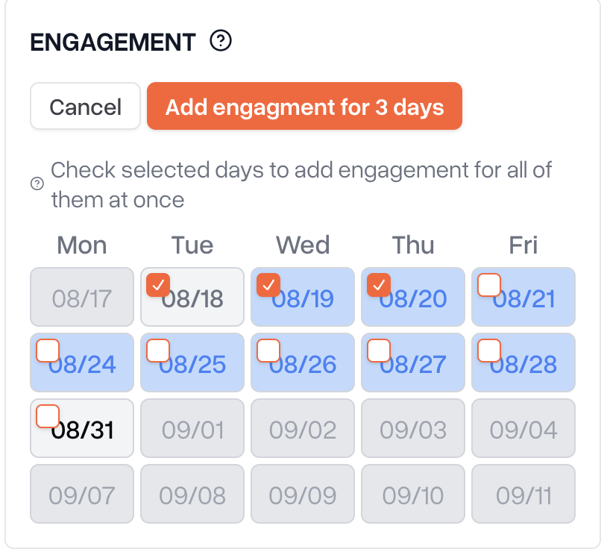607x552 pixels.
Task: Tick the 08/31 day checkbox
Action: coord(48,416)
